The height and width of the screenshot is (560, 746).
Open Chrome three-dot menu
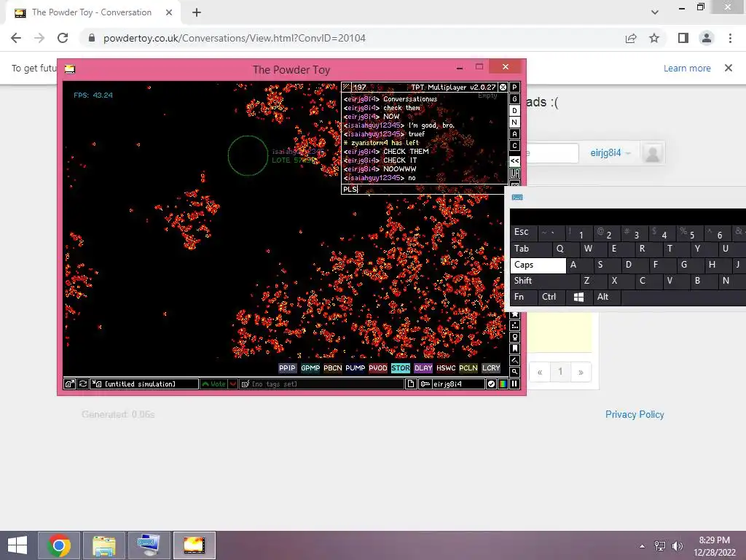pos(730,38)
